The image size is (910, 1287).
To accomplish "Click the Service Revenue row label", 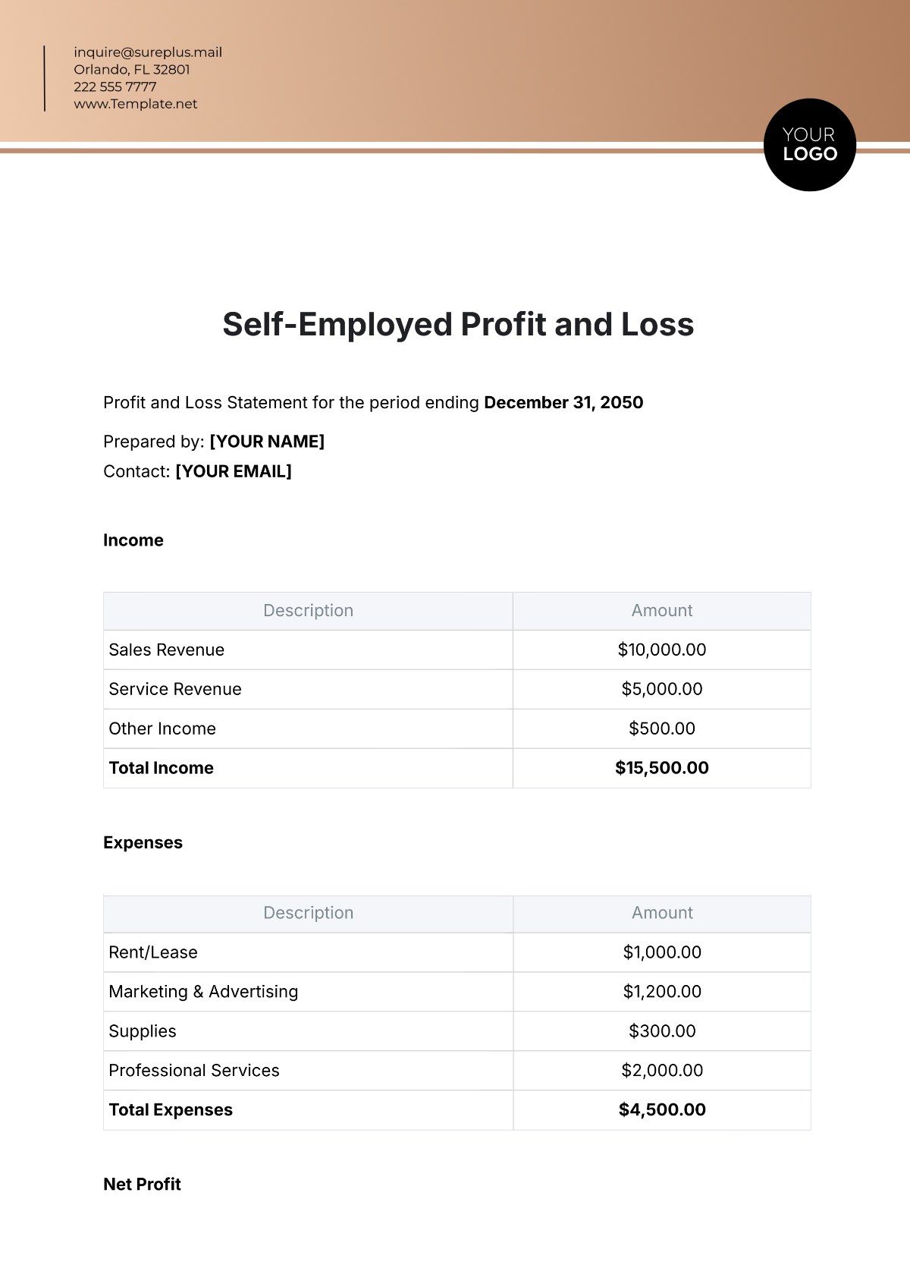I will [175, 689].
